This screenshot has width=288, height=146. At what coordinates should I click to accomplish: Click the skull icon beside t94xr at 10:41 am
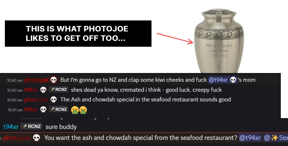coord(43,109)
